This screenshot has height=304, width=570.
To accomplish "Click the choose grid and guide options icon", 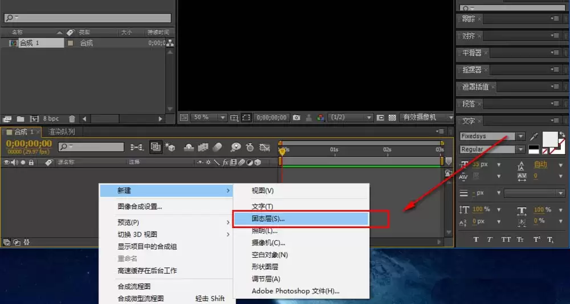I will tap(234, 117).
